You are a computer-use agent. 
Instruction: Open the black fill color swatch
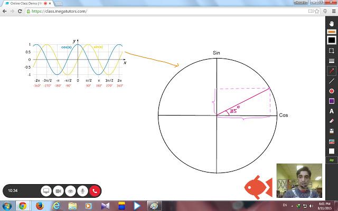(331, 40)
